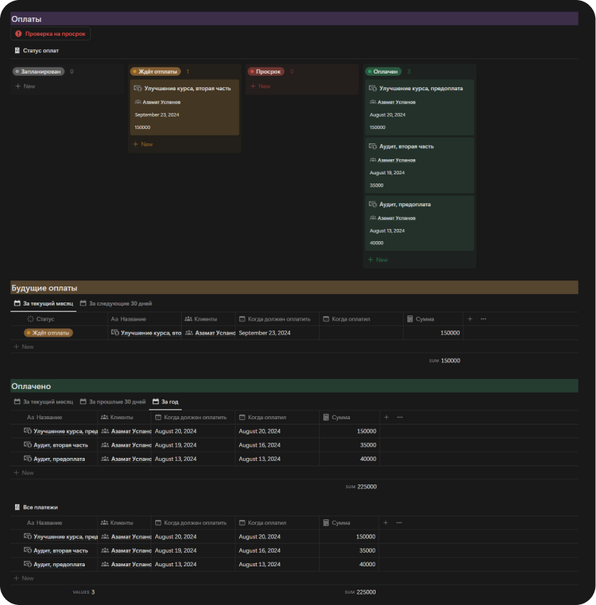Open Аудит, предоплата board card

click(x=420, y=223)
